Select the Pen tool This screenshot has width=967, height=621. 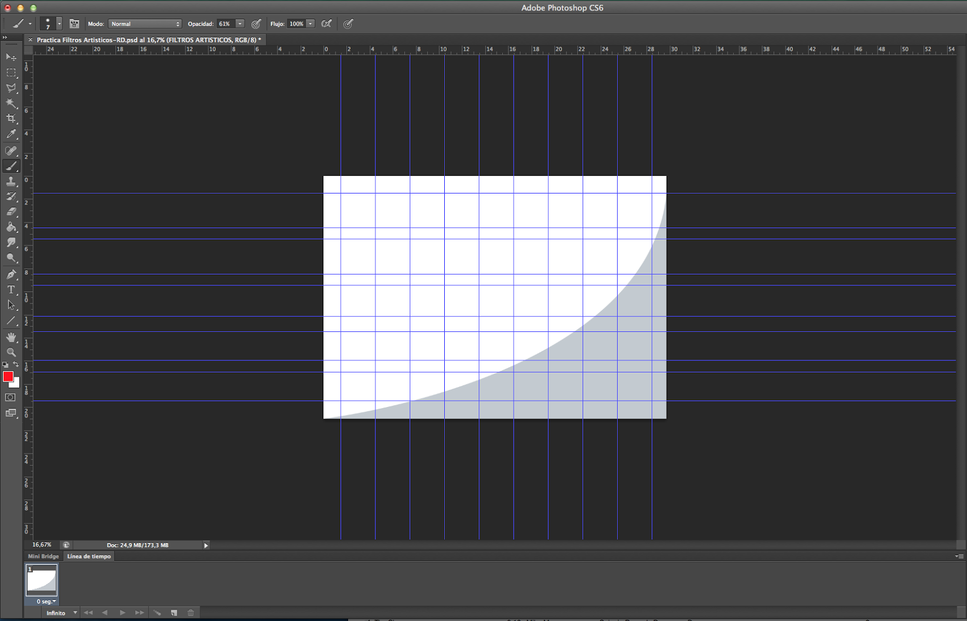(x=11, y=275)
